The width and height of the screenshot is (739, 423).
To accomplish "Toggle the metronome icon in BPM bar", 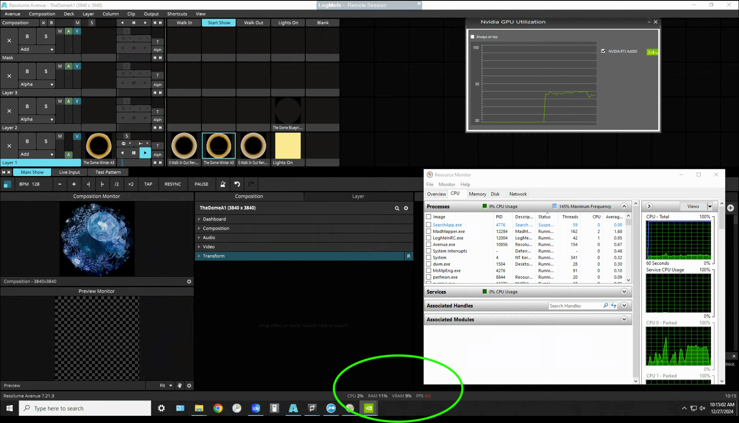I will [223, 184].
